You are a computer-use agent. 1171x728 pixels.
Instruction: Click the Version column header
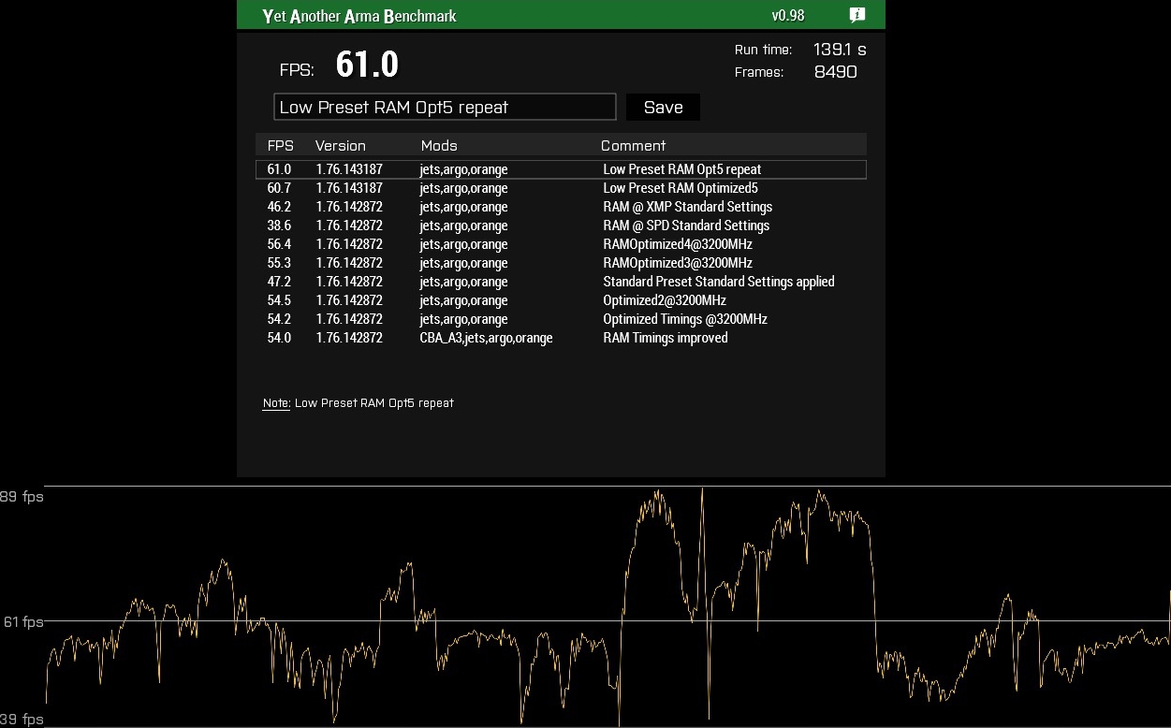(x=341, y=145)
